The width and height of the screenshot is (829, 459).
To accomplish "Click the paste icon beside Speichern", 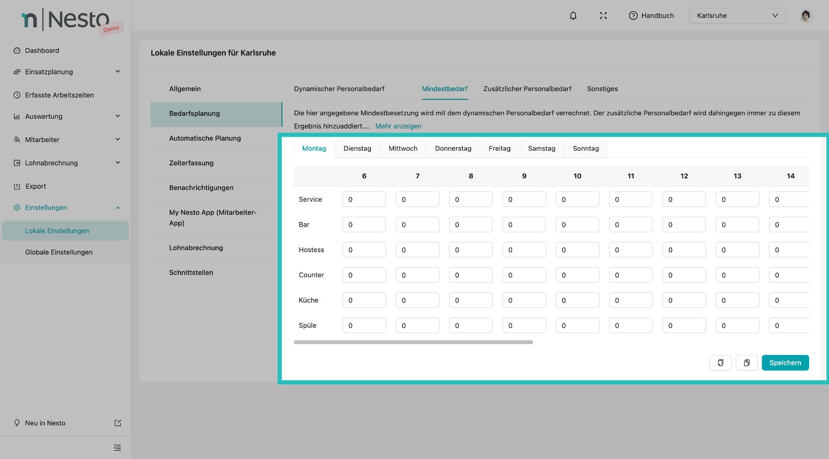I will 747,363.
